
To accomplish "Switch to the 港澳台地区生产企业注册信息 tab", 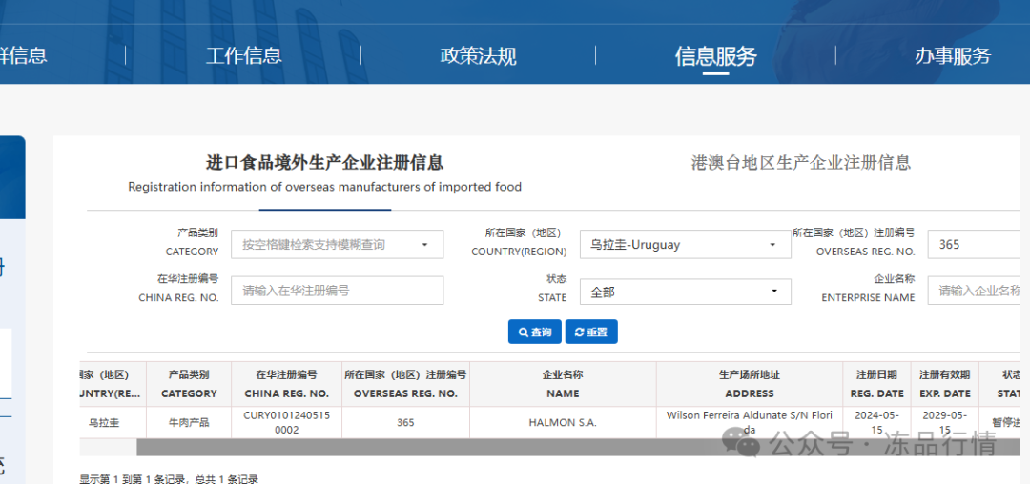I will [800, 163].
